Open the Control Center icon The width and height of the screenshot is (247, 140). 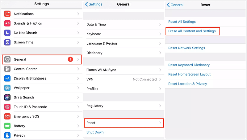(x=7, y=69)
